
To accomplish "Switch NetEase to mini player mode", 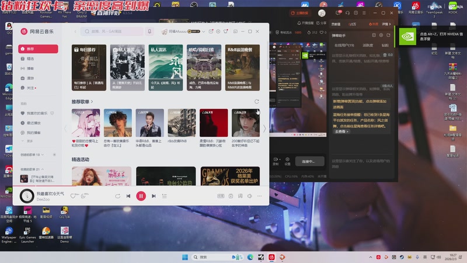I will [x=235, y=32].
